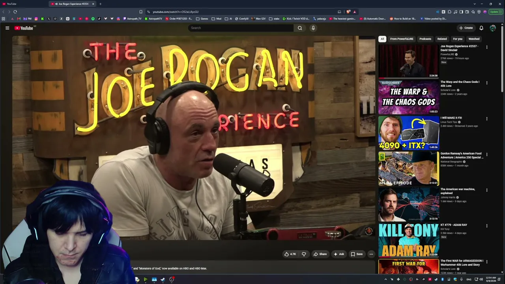Click the Create button
Viewport: 505px width, 284px height.
pos(466,28)
